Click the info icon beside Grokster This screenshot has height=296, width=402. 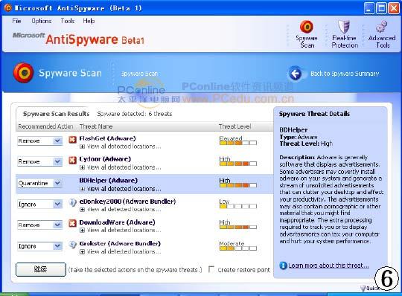pyautogui.click(x=72, y=244)
